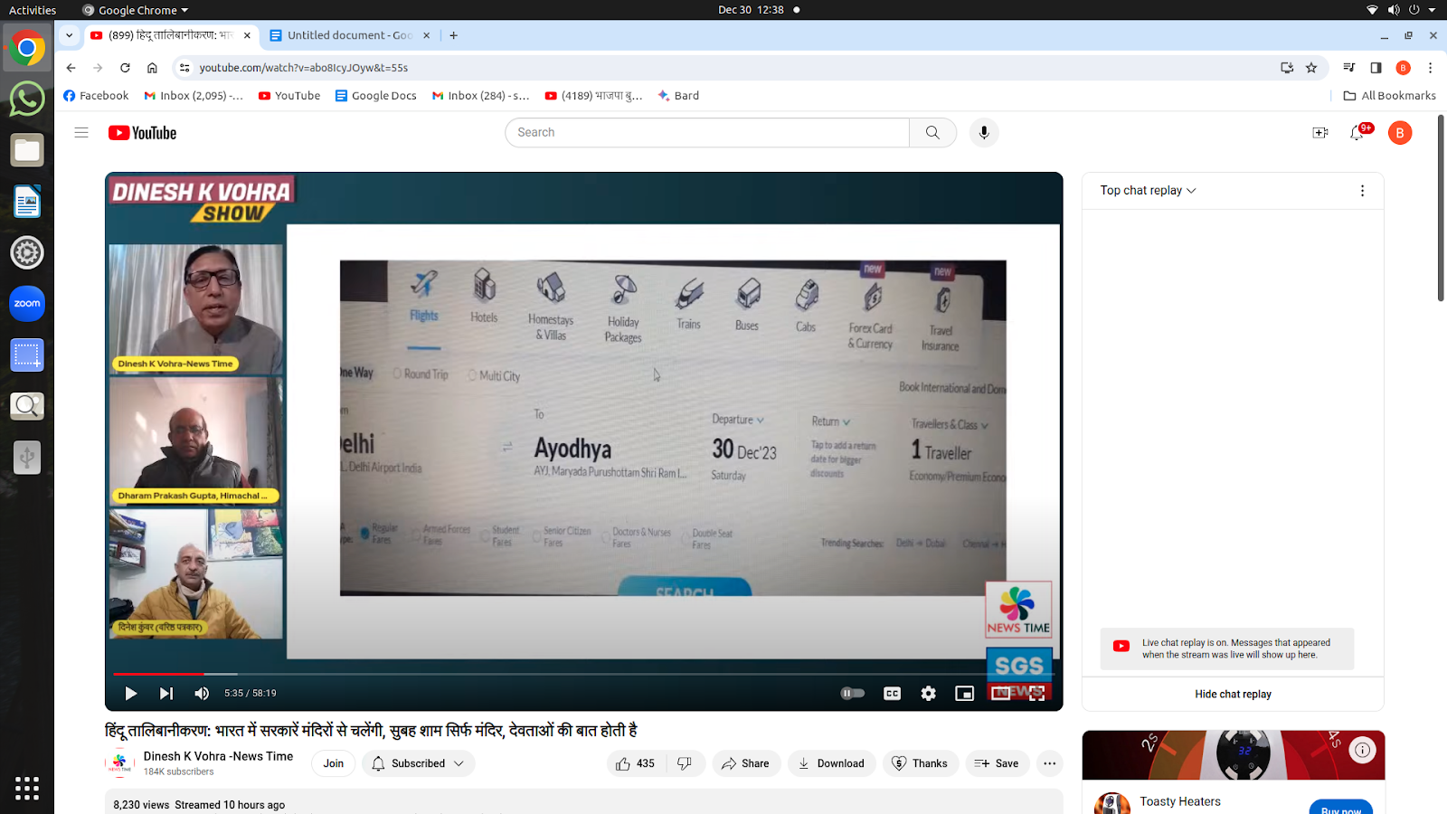Mute the video volume
The height and width of the screenshot is (814, 1447).
pyautogui.click(x=202, y=694)
